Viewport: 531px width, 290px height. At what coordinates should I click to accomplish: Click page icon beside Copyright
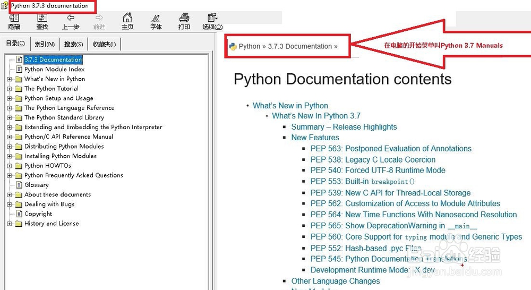(x=20, y=214)
